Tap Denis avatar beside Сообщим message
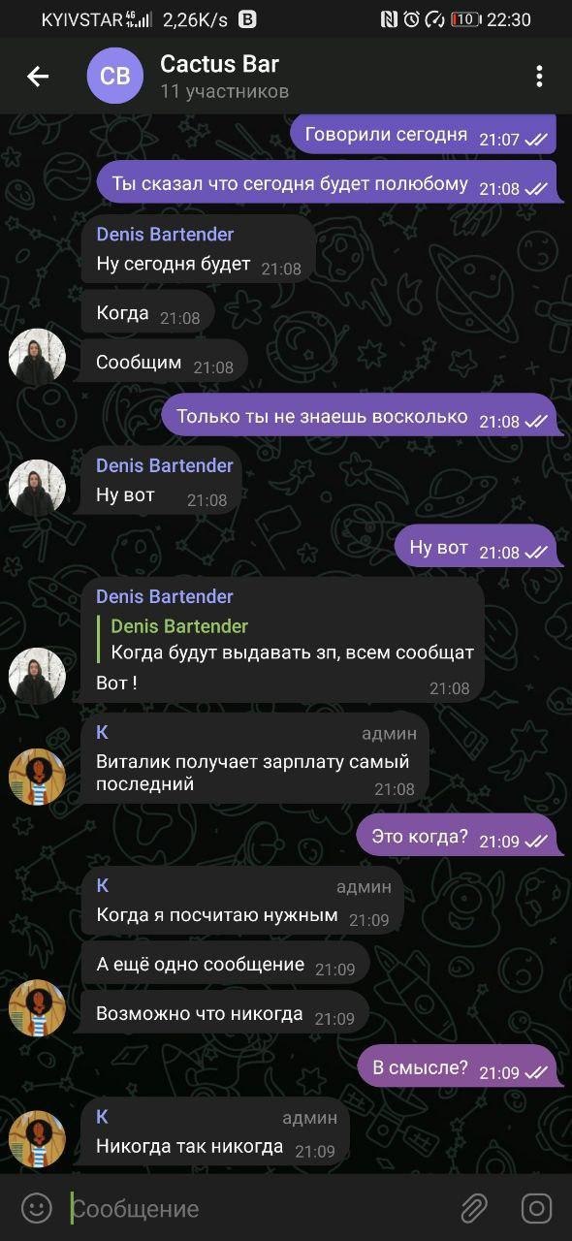 [x=37, y=356]
